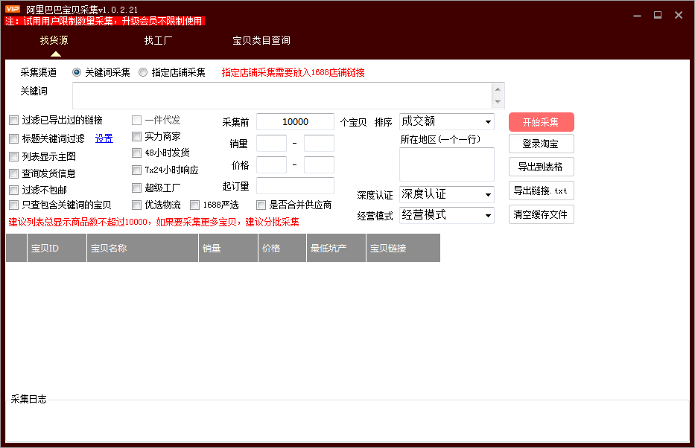Expand the 经营模式 dropdown
The width and height of the screenshot is (695, 448).
point(447,215)
